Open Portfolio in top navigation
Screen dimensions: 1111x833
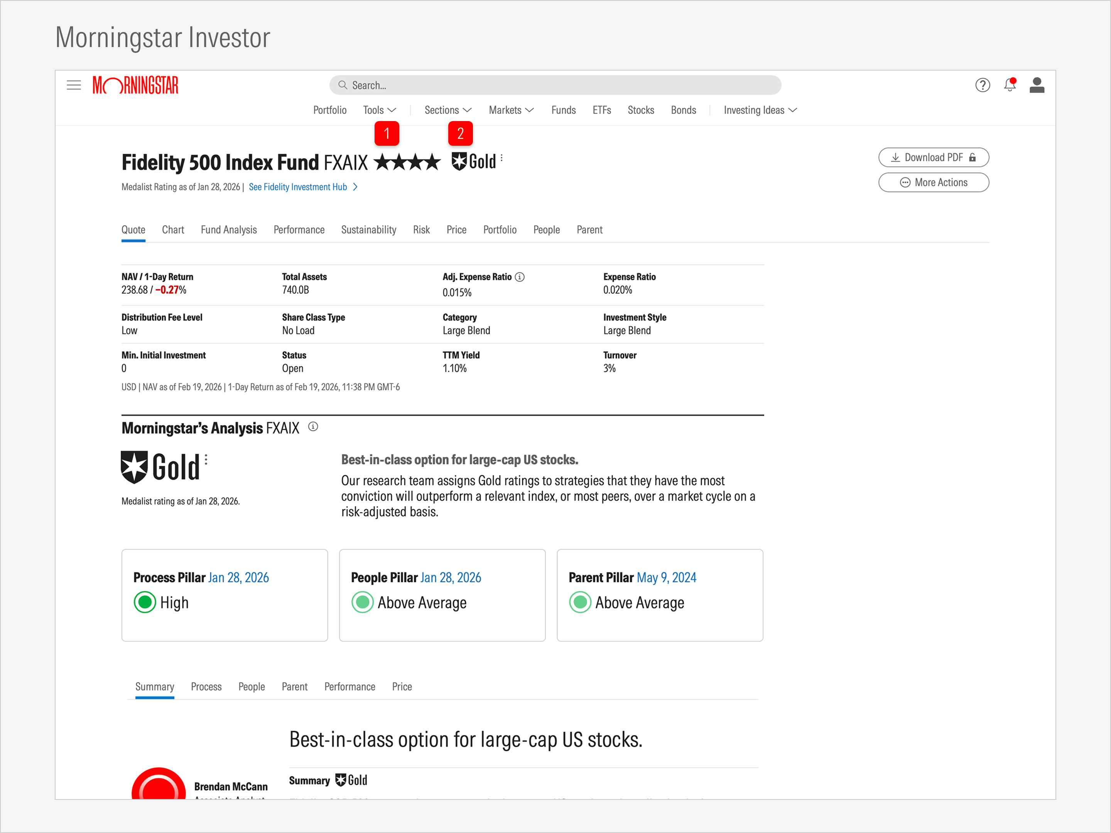pyautogui.click(x=330, y=110)
